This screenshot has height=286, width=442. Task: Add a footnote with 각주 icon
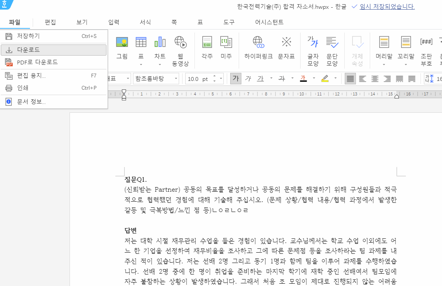click(207, 48)
